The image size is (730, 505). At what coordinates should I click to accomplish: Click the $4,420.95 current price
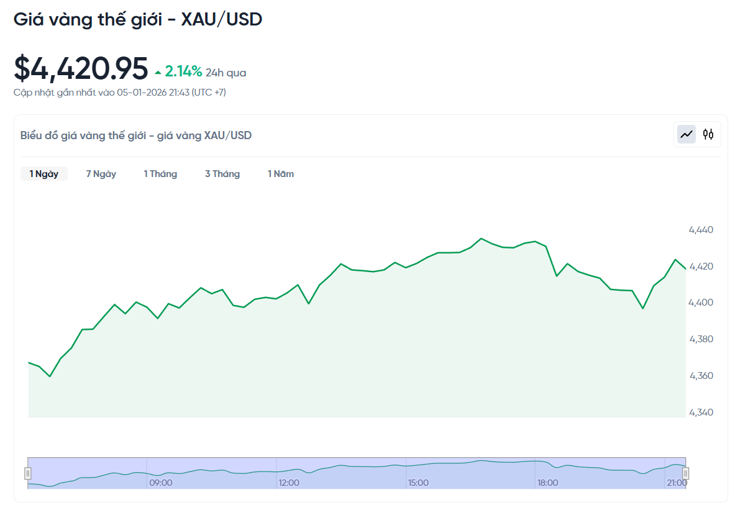click(x=81, y=68)
